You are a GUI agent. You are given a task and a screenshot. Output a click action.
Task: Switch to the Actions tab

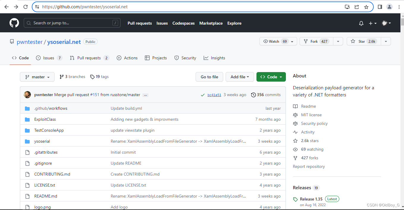pyautogui.click(x=127, y=58)
